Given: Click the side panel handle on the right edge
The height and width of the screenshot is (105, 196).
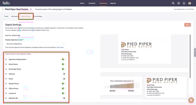Looking at the screenshot, I should point(195,53).
